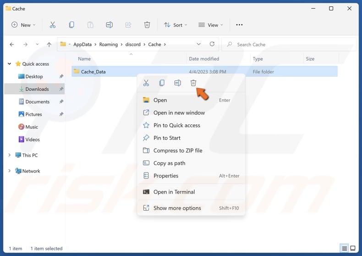362x256 pixels.
Task: Choose Open from the context menu
Action: click(191, 100)
